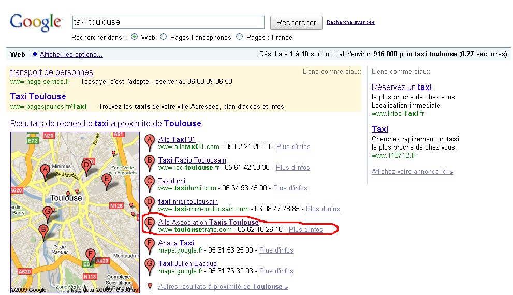Open Recherche avancée link

[x=350, y=22]
